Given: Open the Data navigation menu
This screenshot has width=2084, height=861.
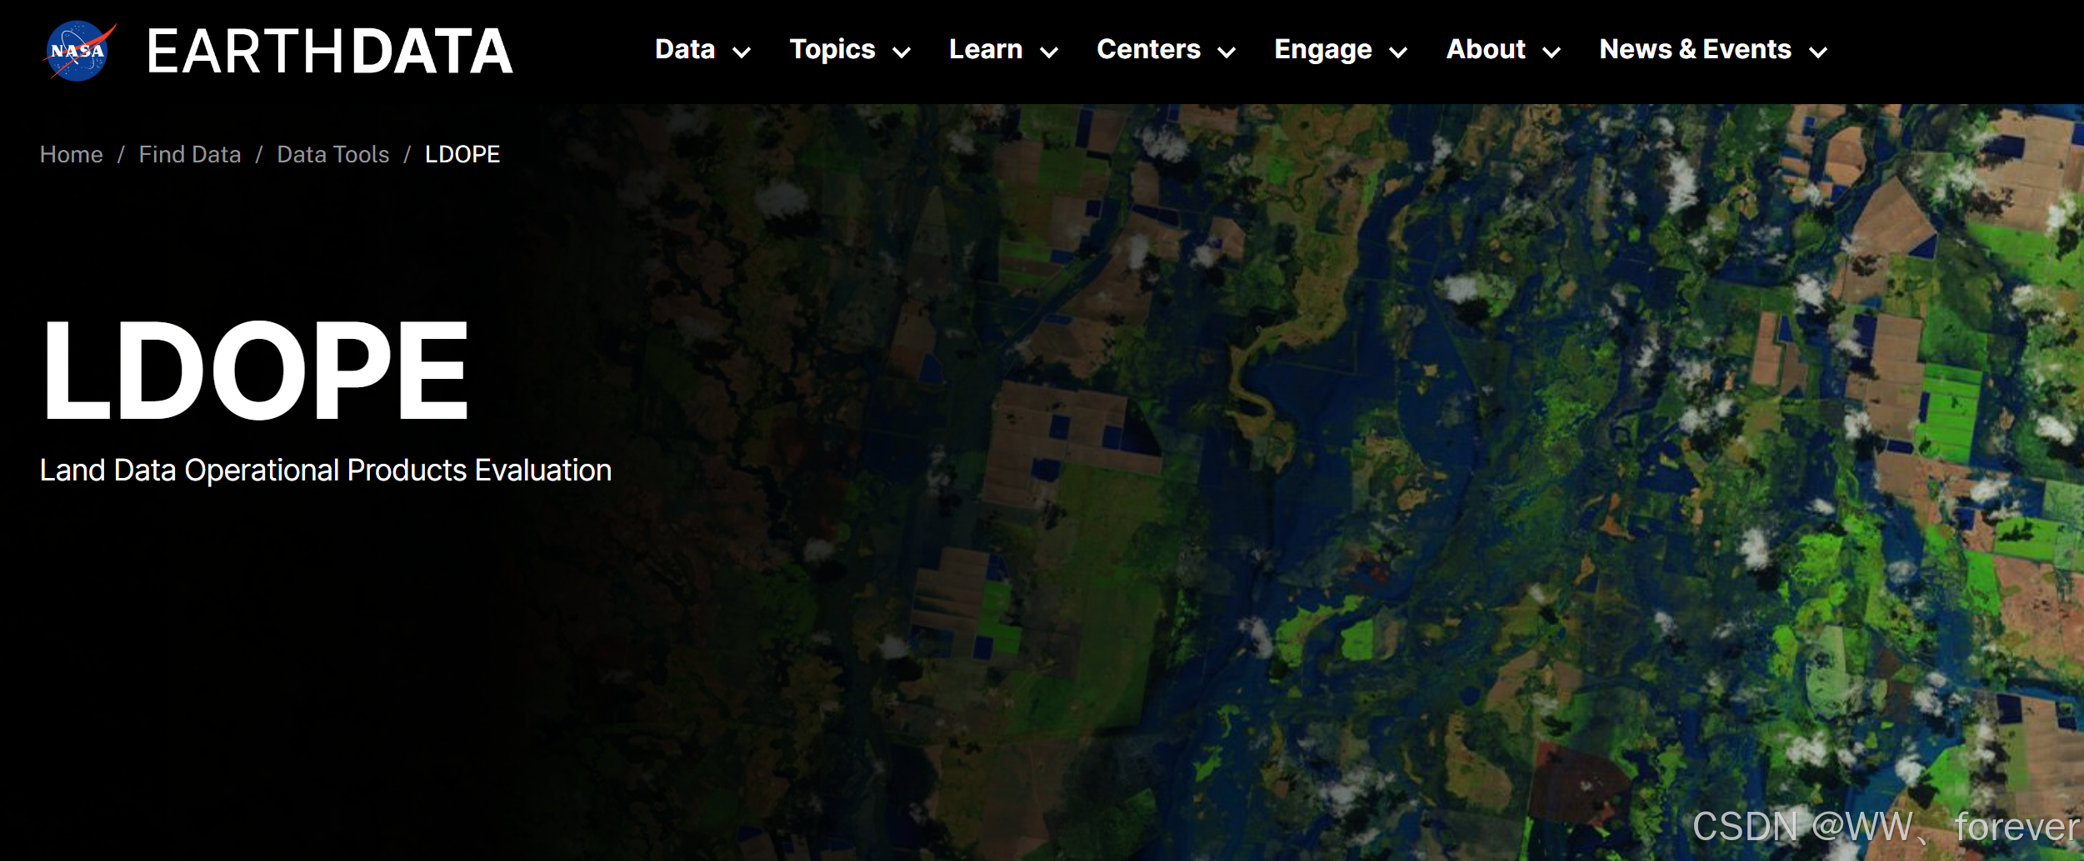Looking at the screenshot, I should click(x=685, y=50).
